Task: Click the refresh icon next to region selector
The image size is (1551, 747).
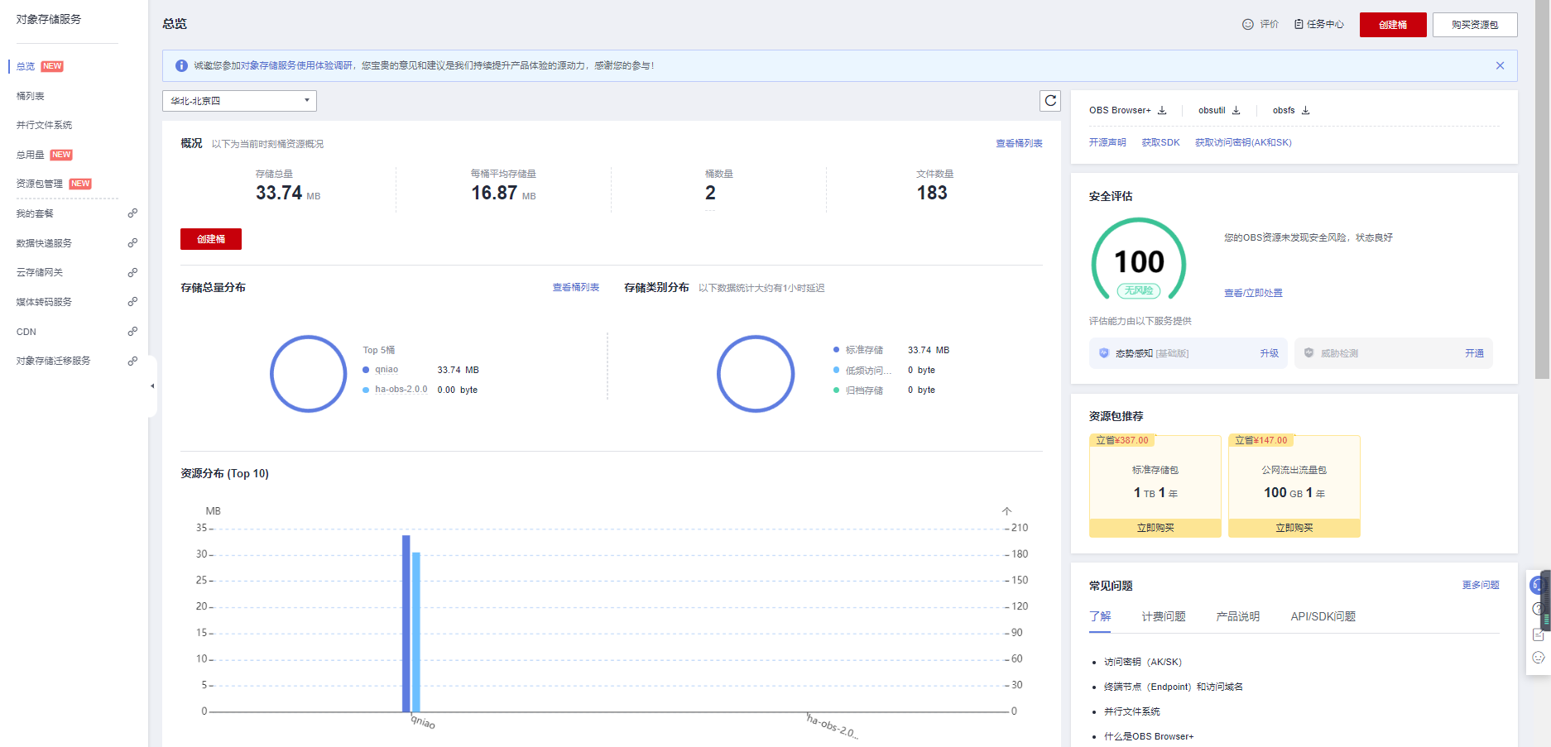Action: 1050,101
